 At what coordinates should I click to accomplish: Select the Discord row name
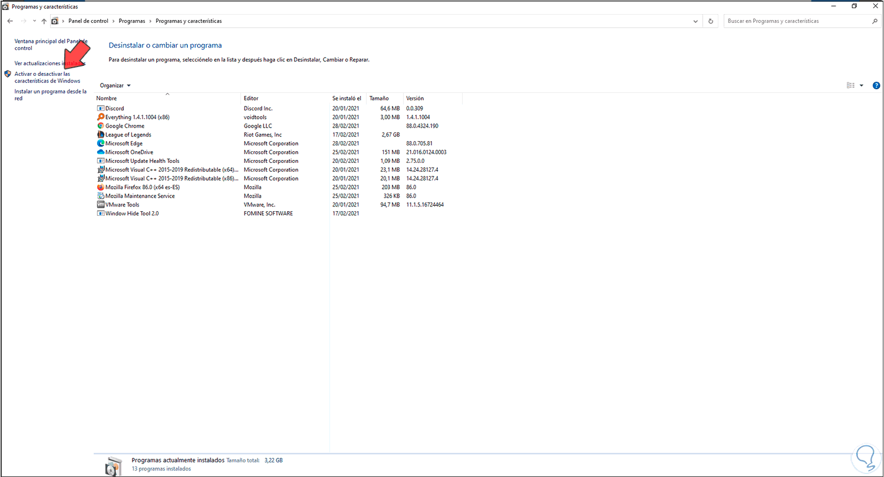(x=115, y=108)
